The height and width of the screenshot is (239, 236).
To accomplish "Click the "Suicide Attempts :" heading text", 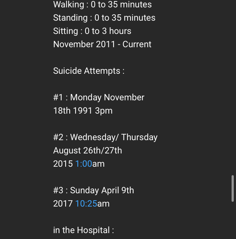I will (88, 71).
